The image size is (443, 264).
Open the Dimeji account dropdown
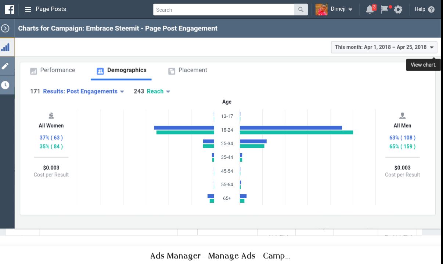point(342,10)
